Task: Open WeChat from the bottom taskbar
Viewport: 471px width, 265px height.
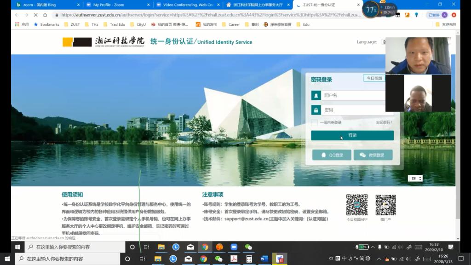Action: pyautogui.click(x=218, y=259)
